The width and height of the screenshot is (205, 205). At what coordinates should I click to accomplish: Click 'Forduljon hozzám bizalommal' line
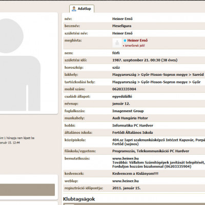click(152, 167)
